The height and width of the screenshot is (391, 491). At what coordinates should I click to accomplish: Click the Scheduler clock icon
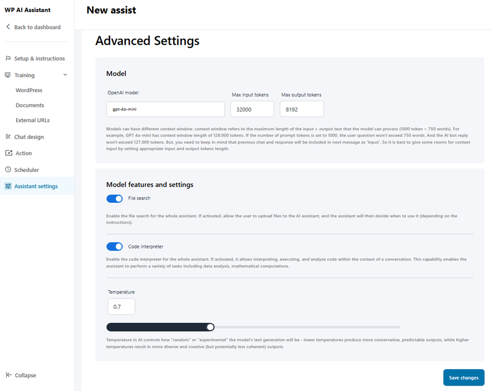(8, 170)
